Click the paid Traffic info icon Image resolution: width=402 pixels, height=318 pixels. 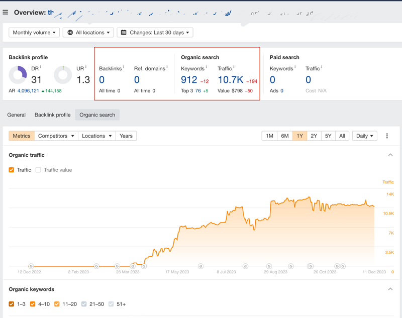tap(322, 67)
